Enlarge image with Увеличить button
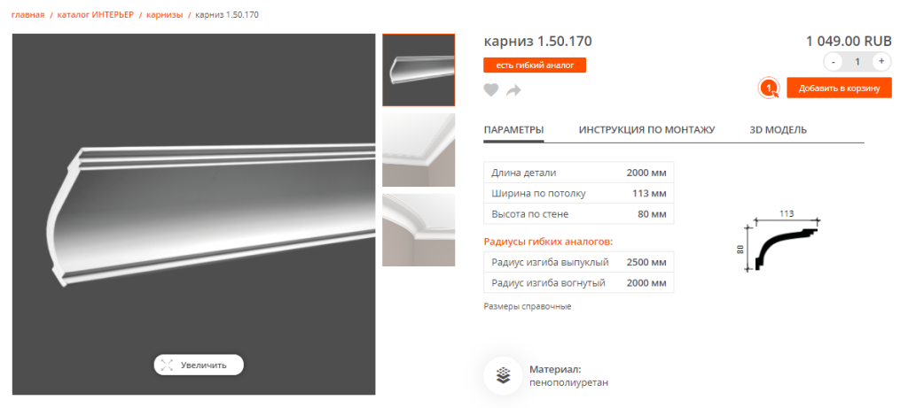Image resolution: width=908 pixels, height=408 pixels. coord(199,365)
